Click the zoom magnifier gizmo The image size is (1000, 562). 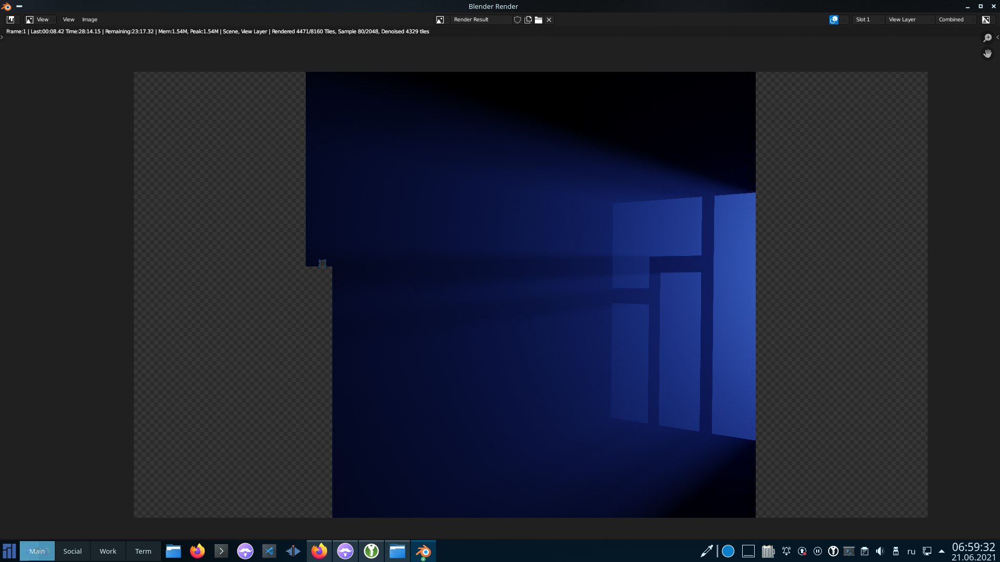point(988,38)
